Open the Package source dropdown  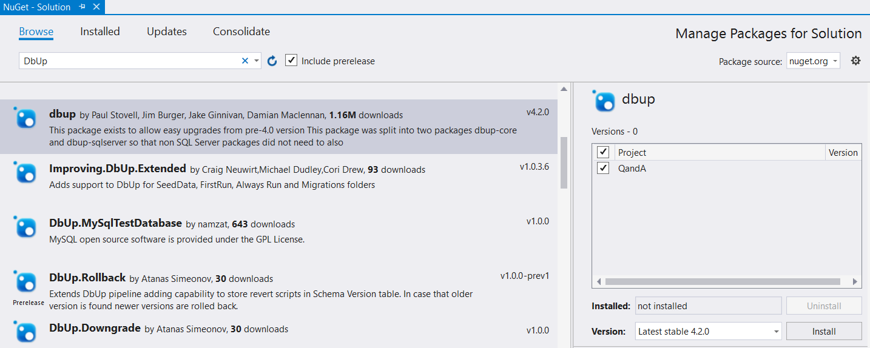click(x=813, y=61)
